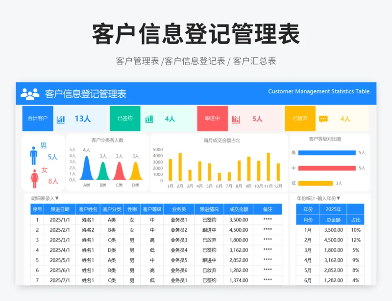Click the 业务员5 cell

point(179,260)
